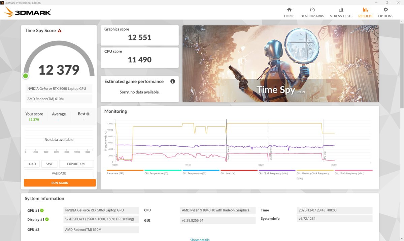Click the Time Spy preview image
Image resolution: width=404 pixels, height=241 pixels.
click(x=280, y=63)
